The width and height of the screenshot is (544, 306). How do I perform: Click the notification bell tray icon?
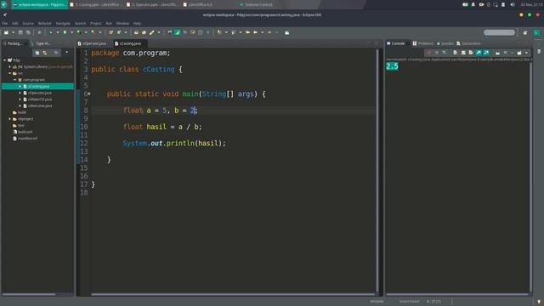(473, 4)
